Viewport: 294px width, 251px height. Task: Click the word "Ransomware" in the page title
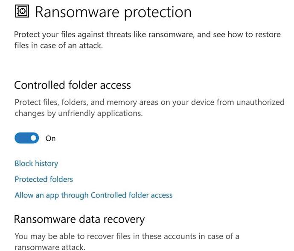coord(76,12)
